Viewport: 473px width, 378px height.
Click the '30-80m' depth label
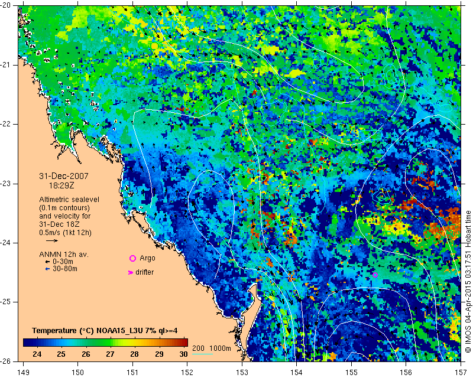click(65, 269)
